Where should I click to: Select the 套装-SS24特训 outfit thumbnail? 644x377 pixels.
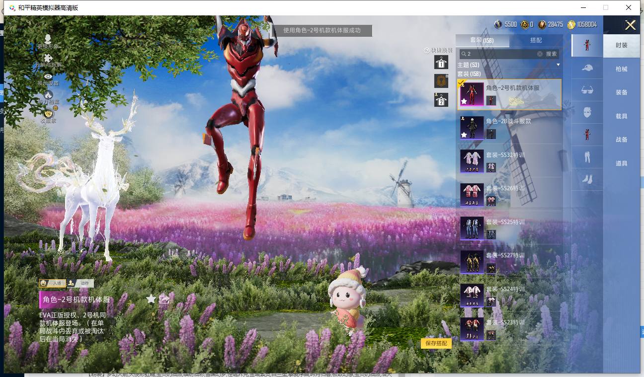[x=472, y=296]
